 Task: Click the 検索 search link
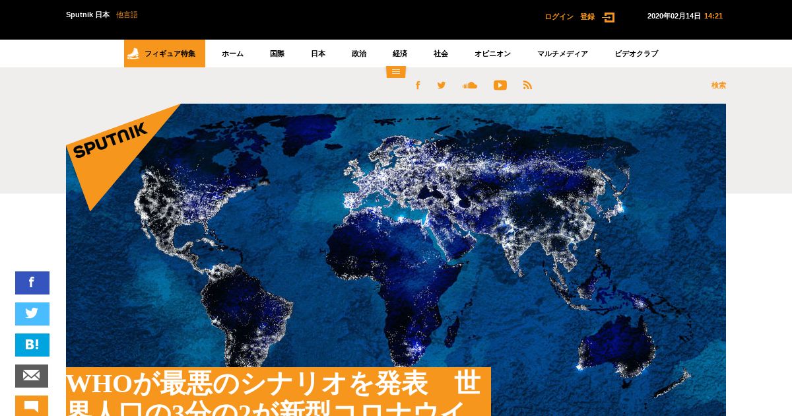719,85
